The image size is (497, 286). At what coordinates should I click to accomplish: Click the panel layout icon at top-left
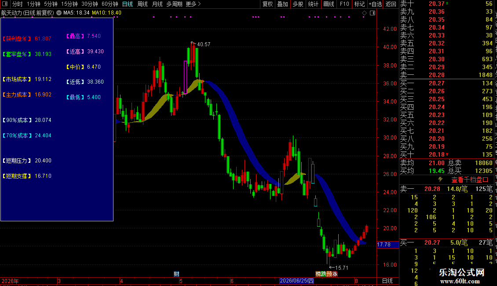click(x=5, y=4)
